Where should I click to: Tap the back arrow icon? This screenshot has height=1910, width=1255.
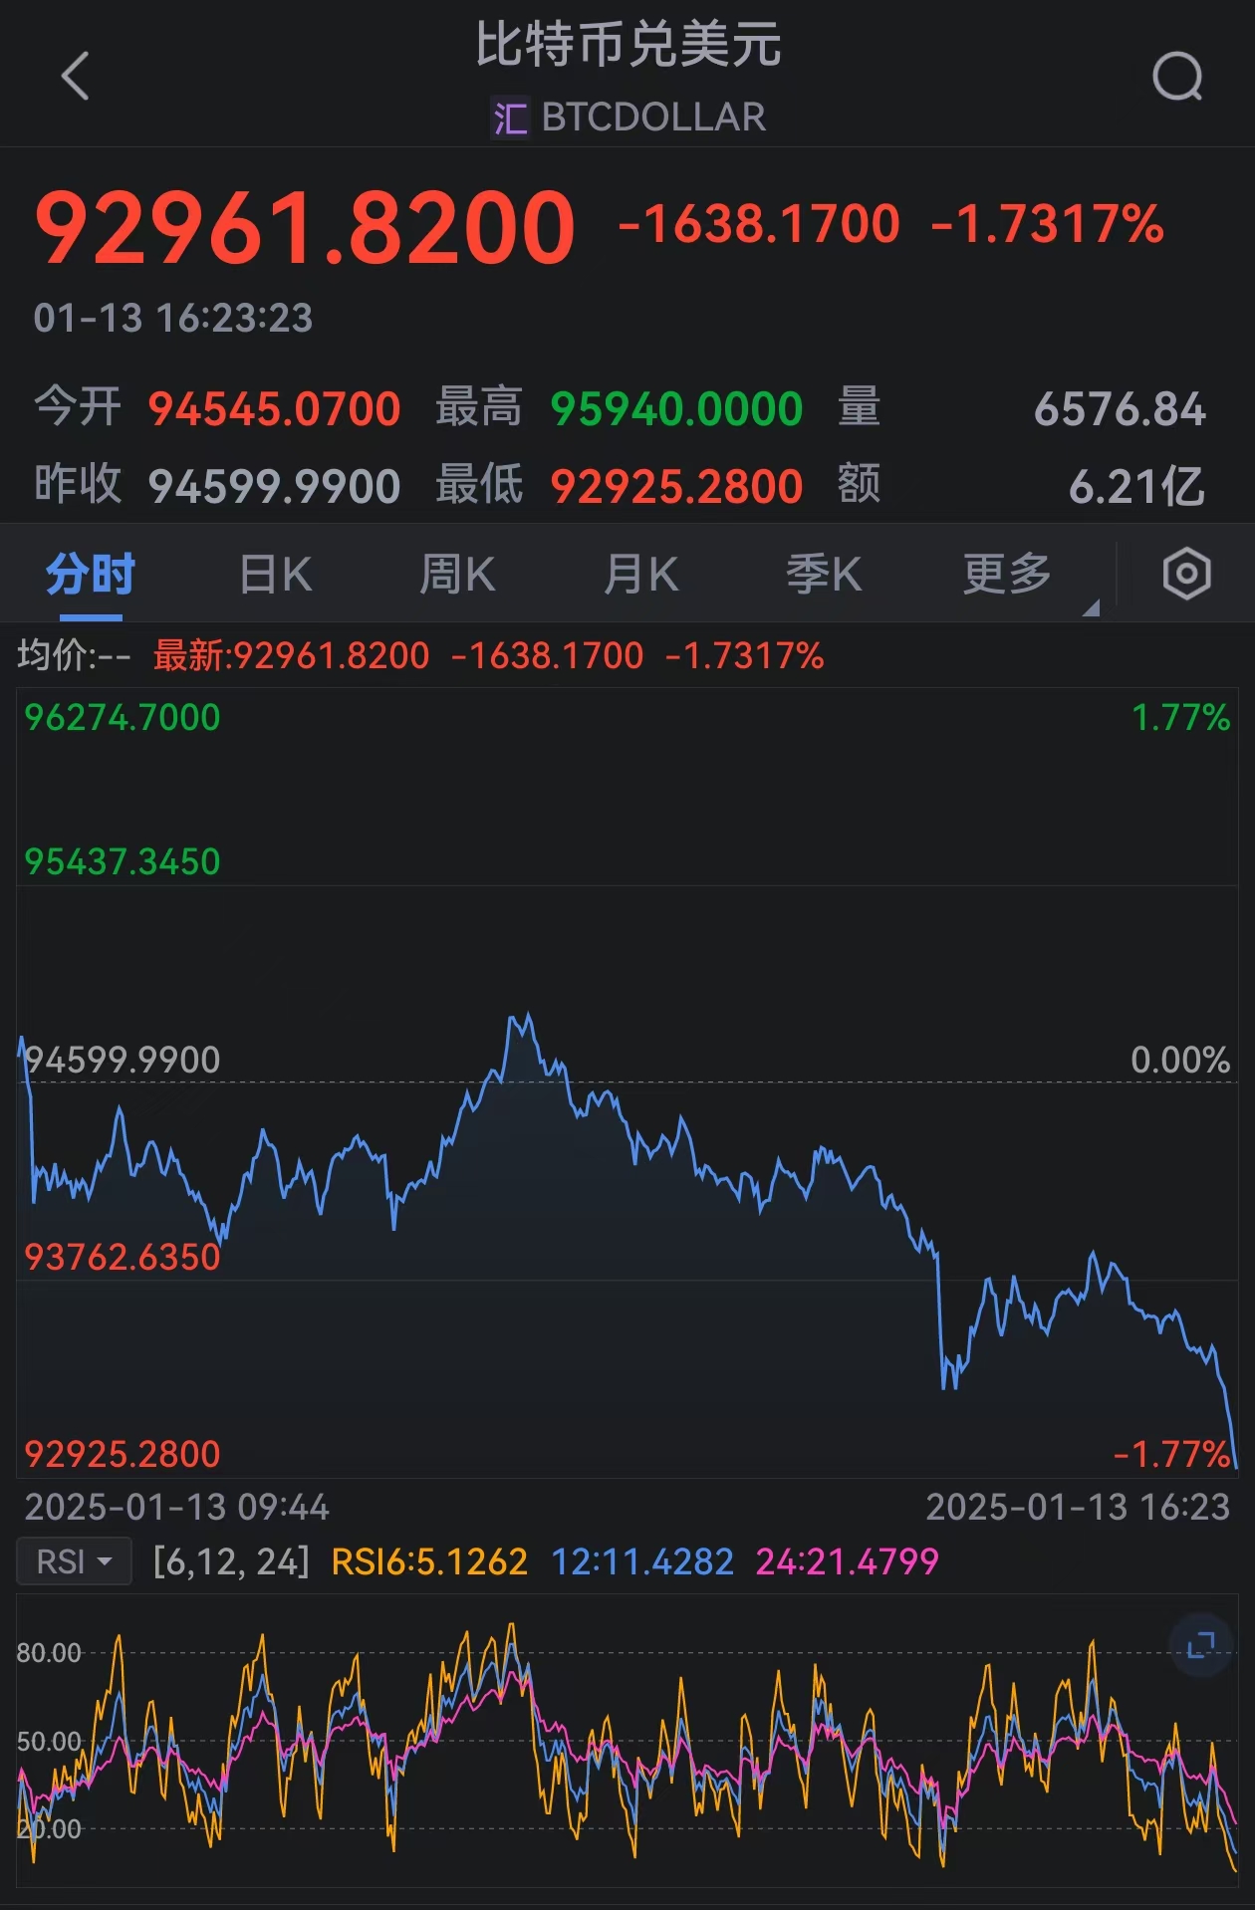click(76, 76)
